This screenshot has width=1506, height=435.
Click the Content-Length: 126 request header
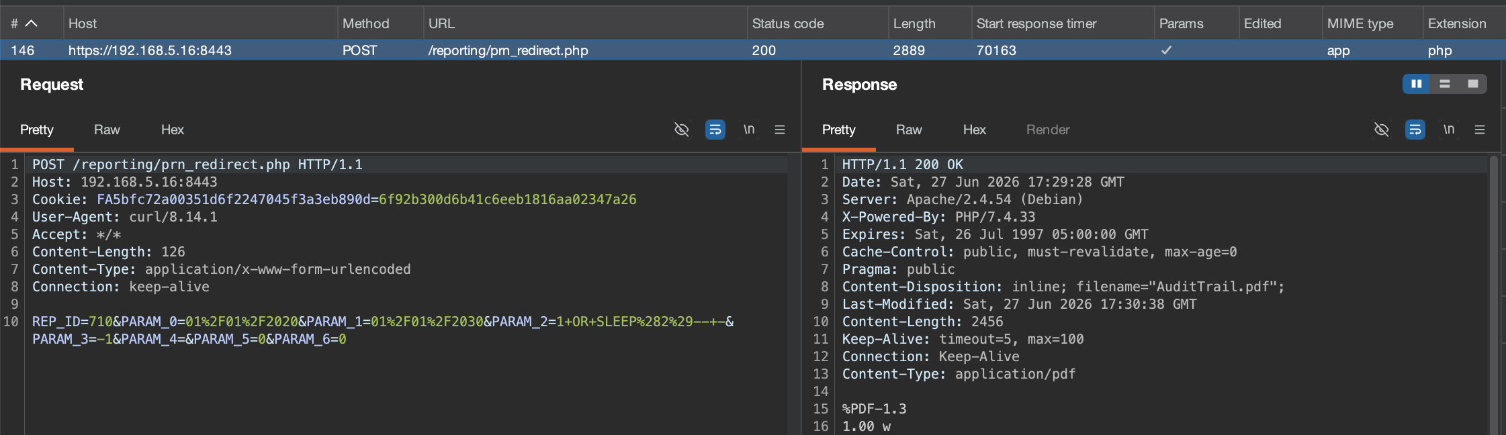click(x=108, y=252)
